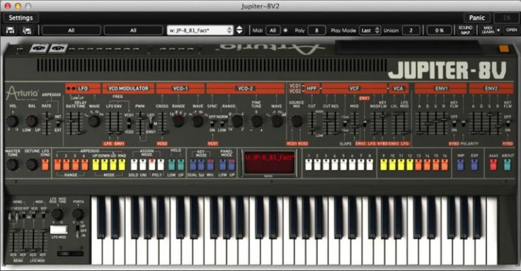The image size is (521, 271).
Task: Click the LFO RISE time knob
Action: tap(58, 214)
